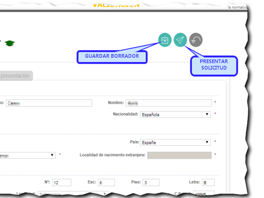Open the Nacionalidad dropdown
Viewport: 264px width, 198px height.
click(175, 115)
